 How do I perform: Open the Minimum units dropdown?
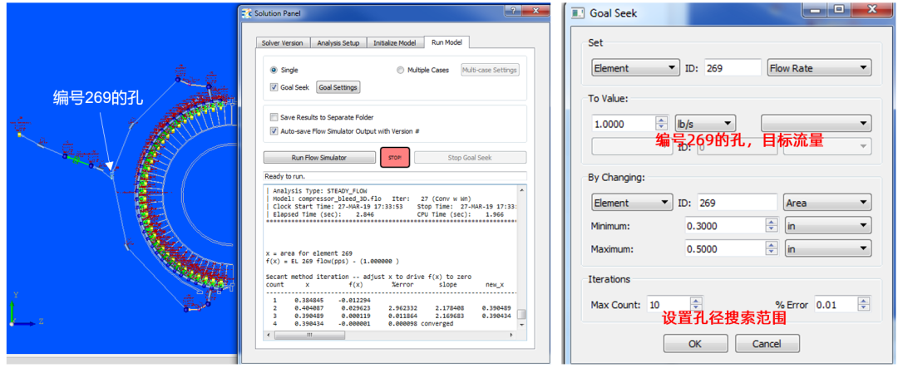(827, 225)
